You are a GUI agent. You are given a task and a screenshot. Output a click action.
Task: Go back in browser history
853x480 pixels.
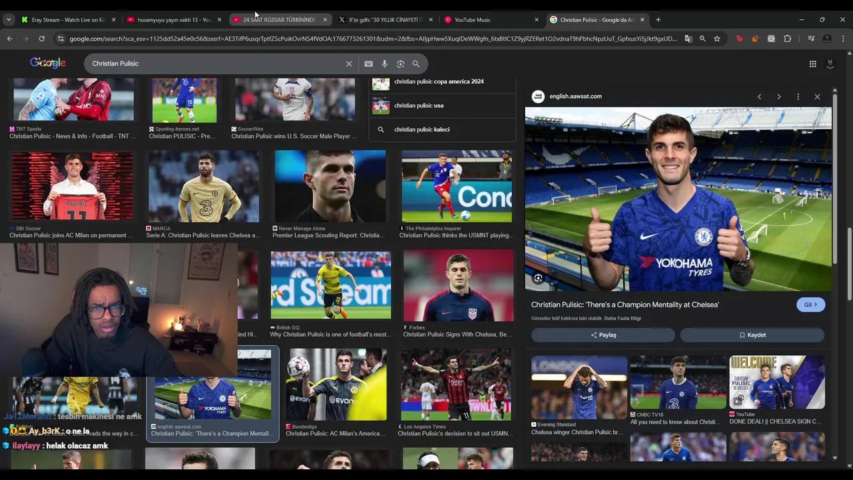[x=9, y=39]
